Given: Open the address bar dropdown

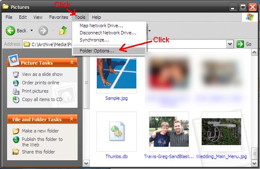Looking at the screenshot, I should point(230,44).
